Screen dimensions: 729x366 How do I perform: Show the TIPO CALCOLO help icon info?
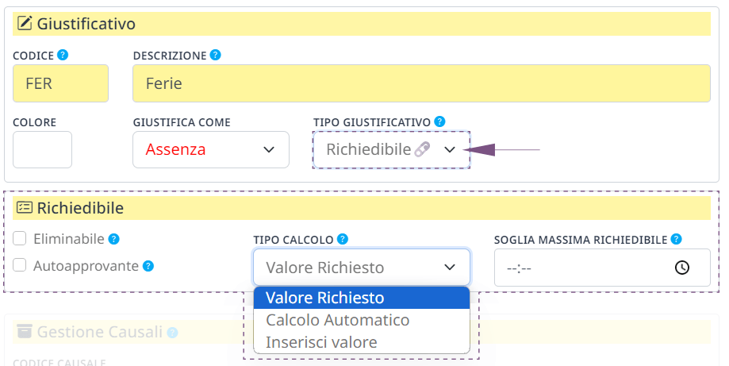[x=343, y=239]
